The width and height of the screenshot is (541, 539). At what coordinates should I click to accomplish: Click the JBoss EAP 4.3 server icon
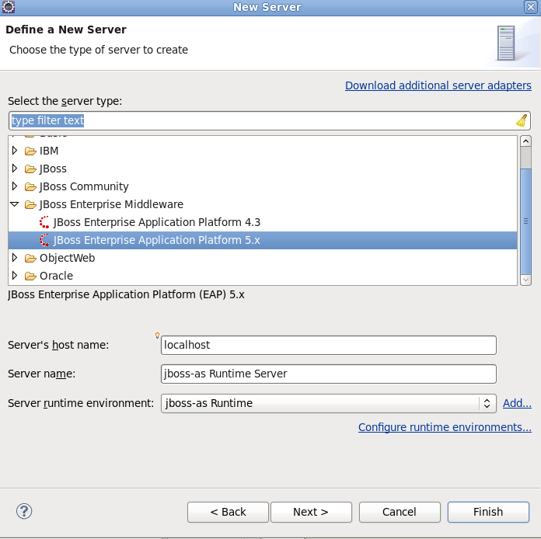pyautogui.click(x=44, y=222)
